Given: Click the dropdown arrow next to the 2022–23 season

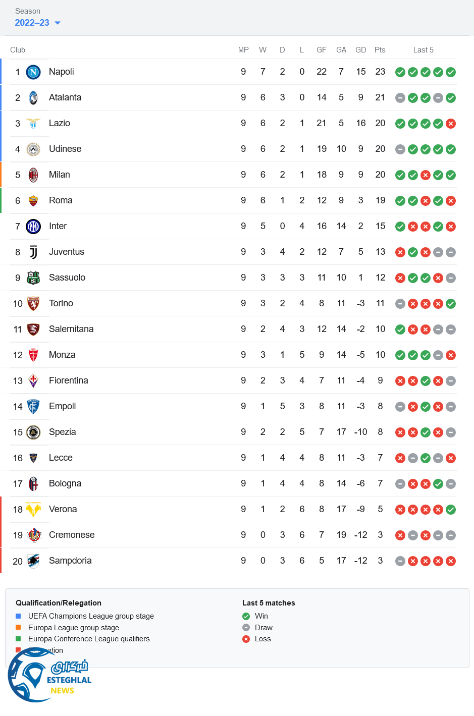Looking at the screenshot, I should point(58,23).
